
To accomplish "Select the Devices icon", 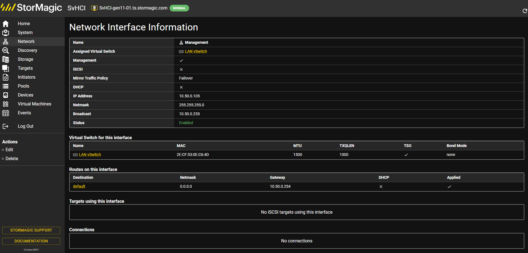I will [6, 95].
